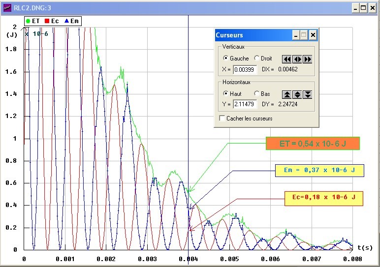Close the Curseurs dialog
This screenshot has height=267, width=380.
pyautogui.click(x=313, y=35)
